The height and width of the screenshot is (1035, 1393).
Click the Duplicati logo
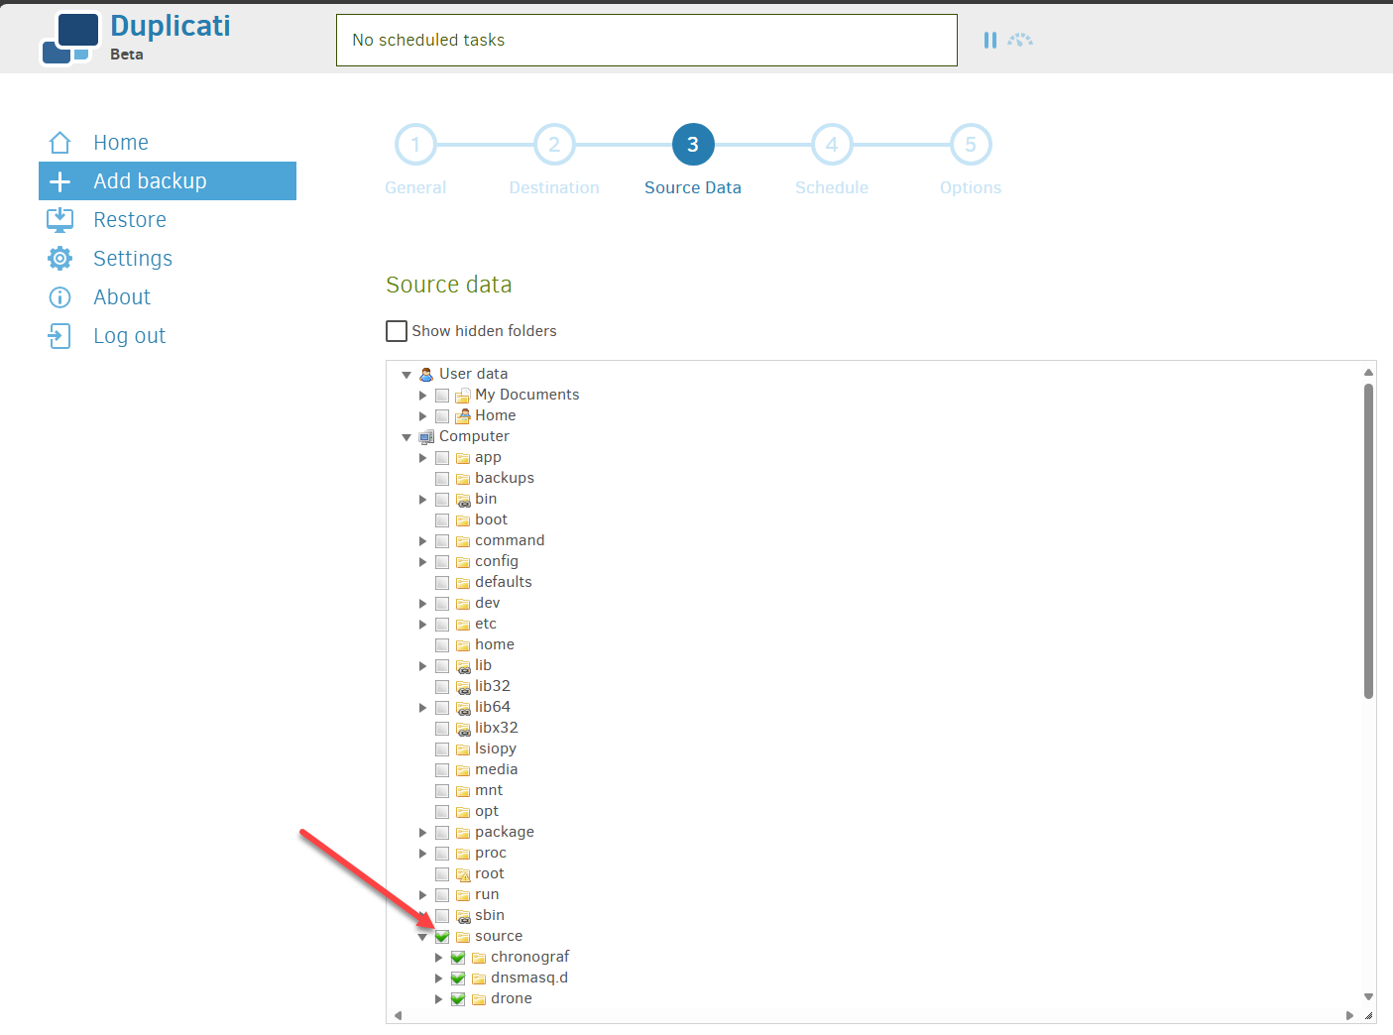coord(69,36)
